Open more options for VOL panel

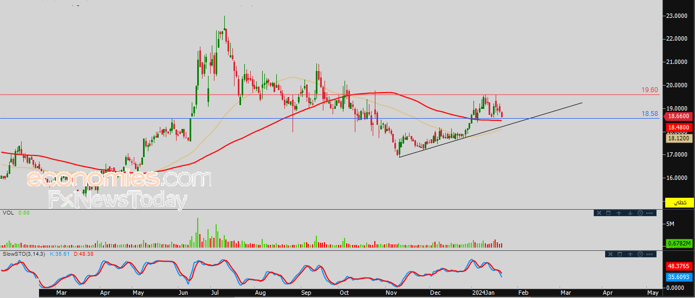649,213
